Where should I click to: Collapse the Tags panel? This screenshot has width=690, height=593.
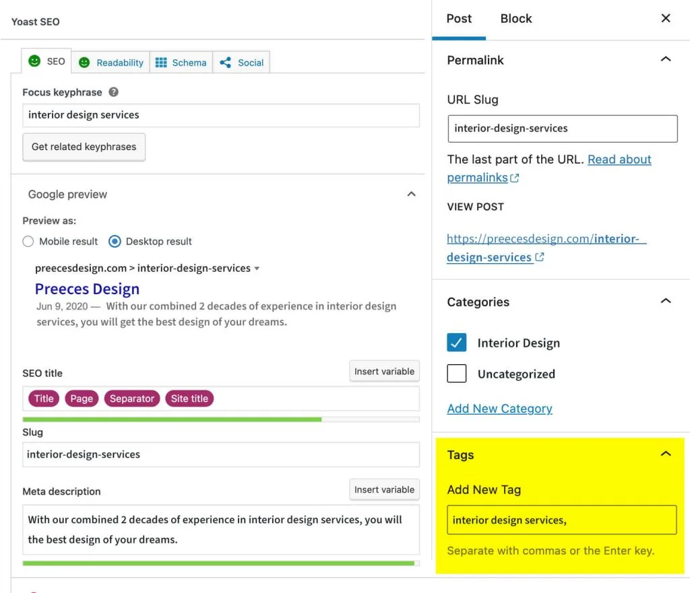(666, 454)
